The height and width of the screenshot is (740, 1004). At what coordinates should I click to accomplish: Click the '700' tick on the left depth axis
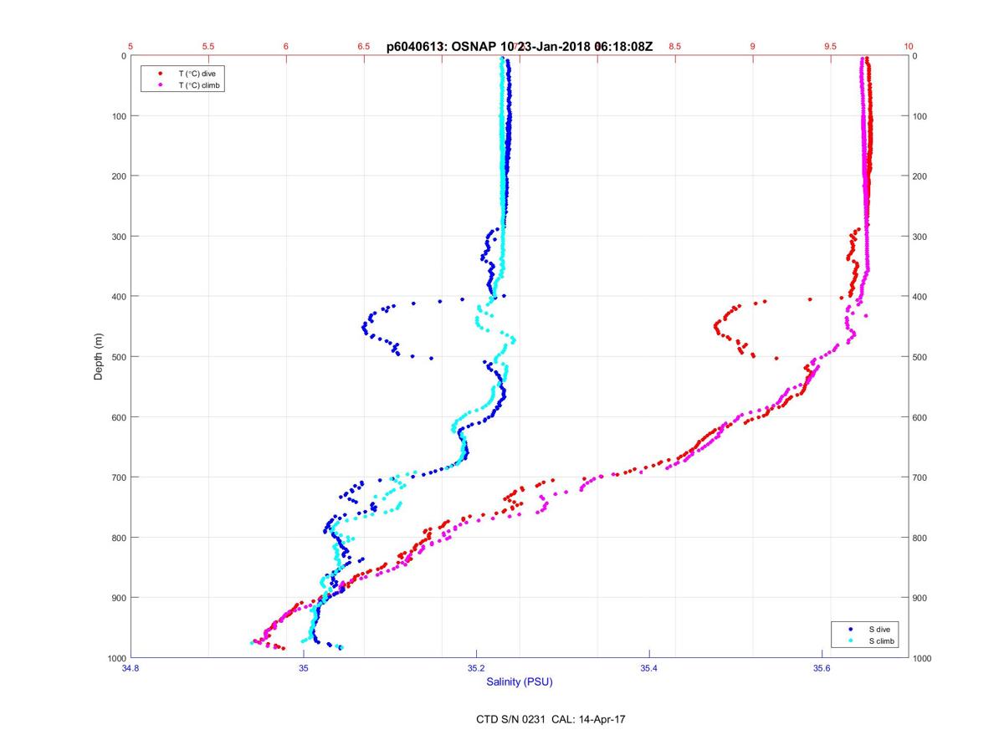pos(119,477)
